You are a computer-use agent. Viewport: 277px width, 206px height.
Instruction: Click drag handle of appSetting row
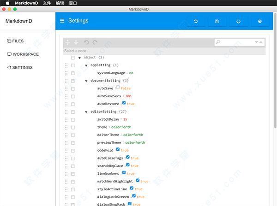coord(66,65)
